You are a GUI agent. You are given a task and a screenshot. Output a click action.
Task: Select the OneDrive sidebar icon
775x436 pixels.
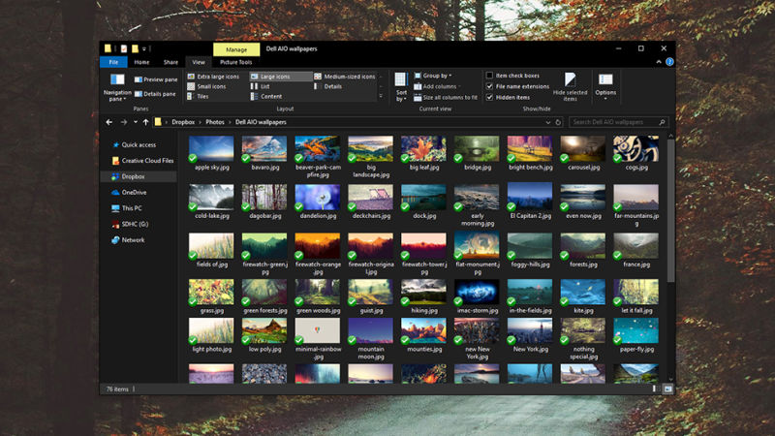115,192
